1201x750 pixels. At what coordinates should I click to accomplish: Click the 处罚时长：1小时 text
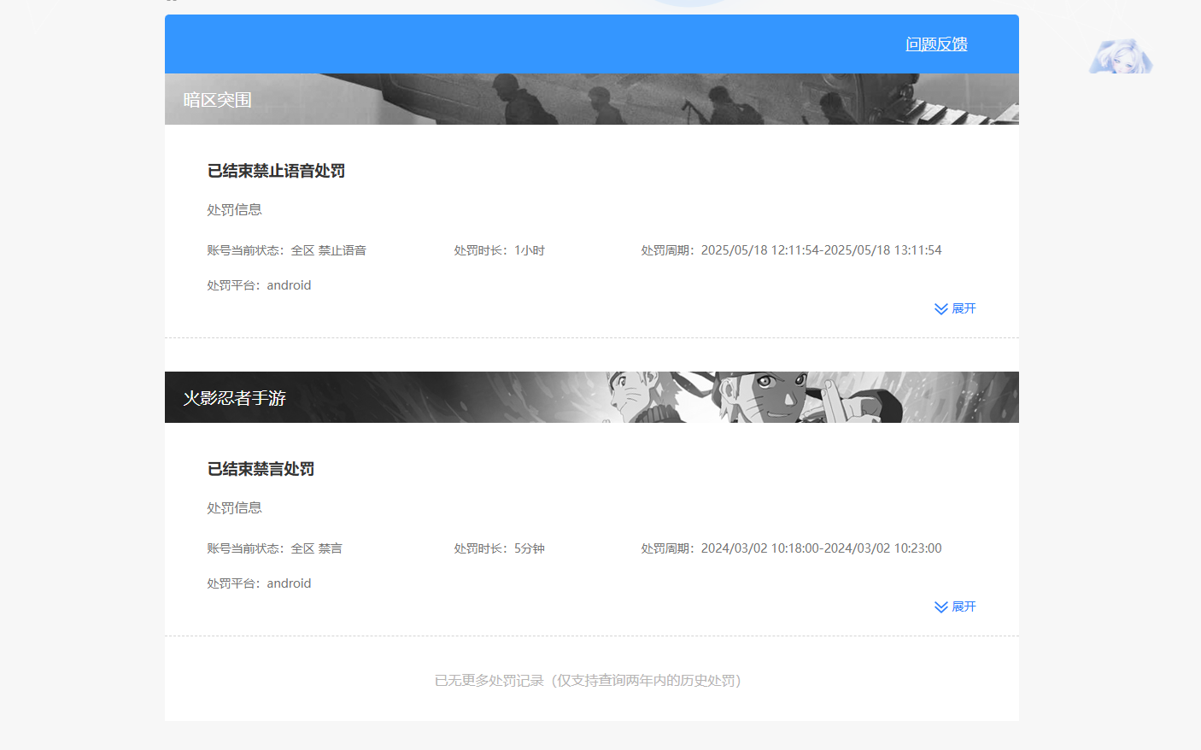click(499, 250)
